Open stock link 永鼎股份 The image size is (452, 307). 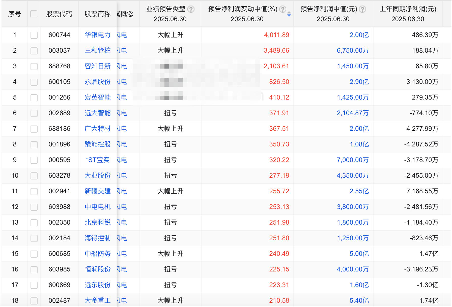point(98,82)
